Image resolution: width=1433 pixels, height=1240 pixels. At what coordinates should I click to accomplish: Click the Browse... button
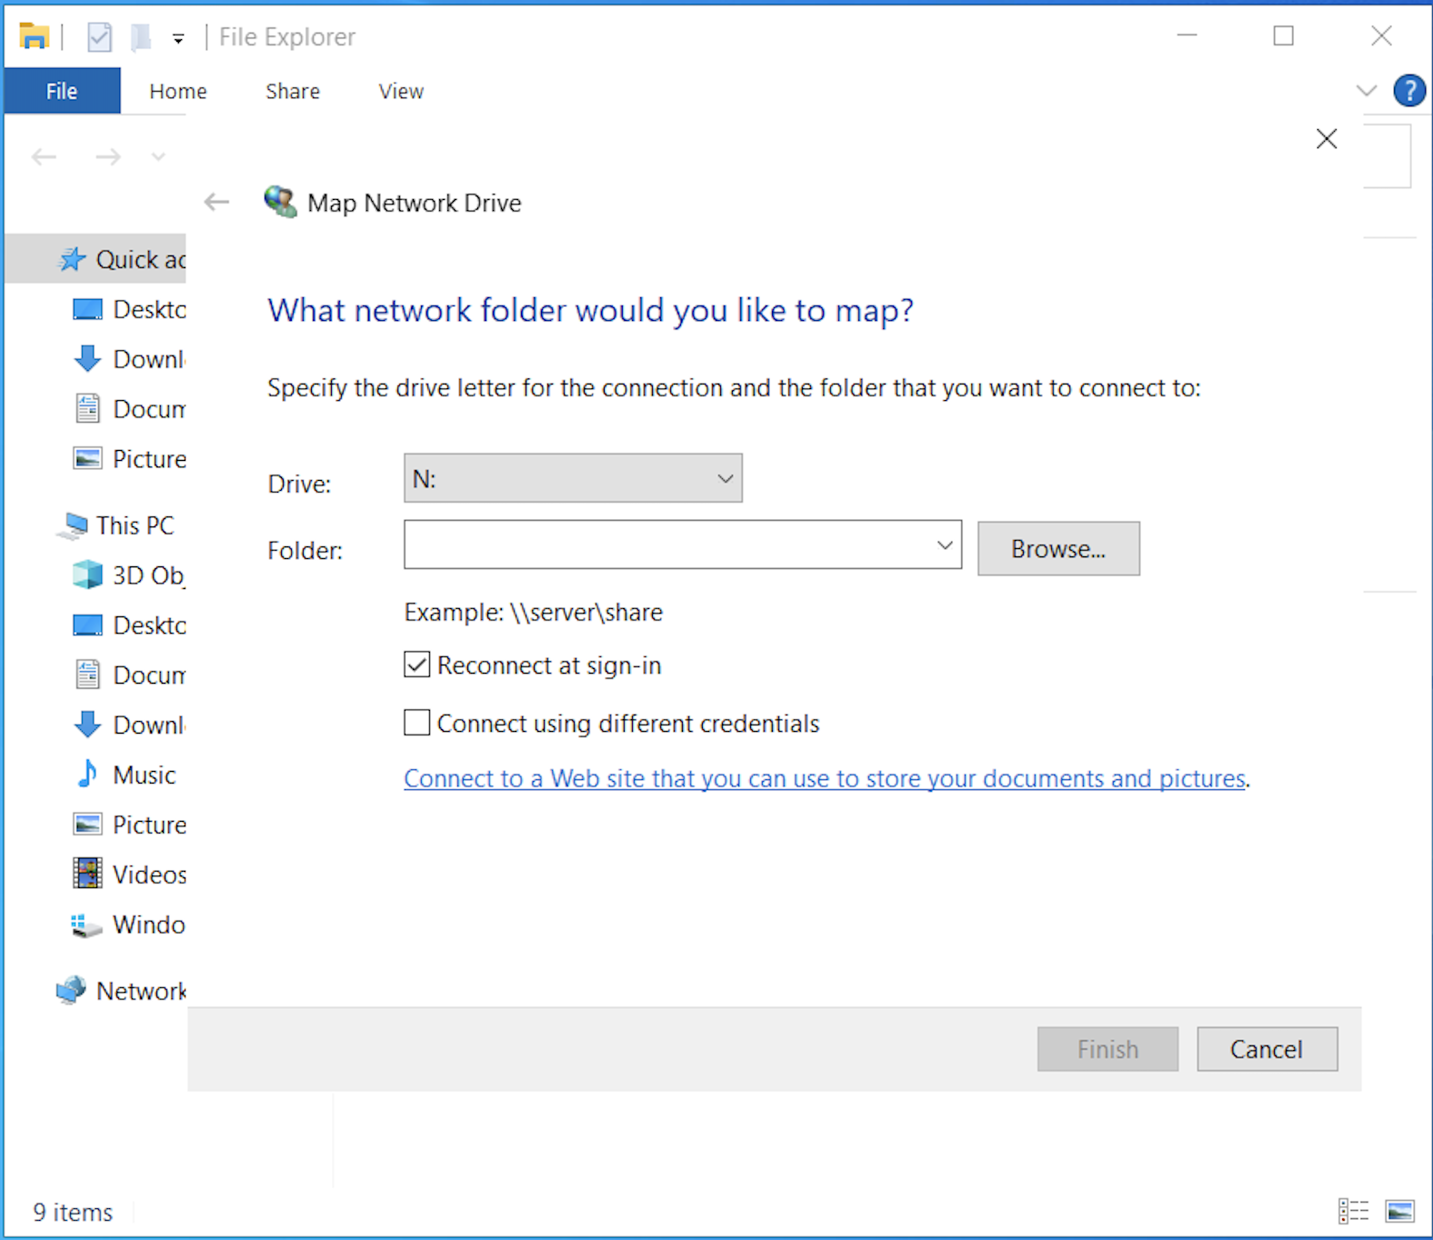point(1057,549)
